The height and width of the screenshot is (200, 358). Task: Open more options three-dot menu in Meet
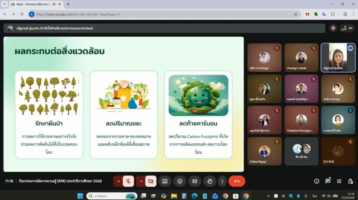222,181
